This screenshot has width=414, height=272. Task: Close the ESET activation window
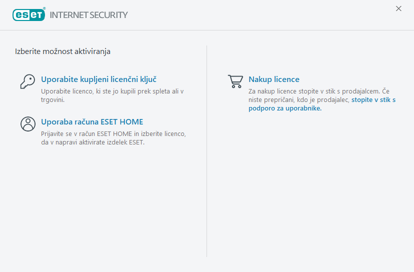398,8
